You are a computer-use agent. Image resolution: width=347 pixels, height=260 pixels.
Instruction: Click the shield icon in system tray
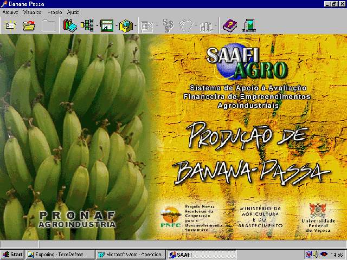[x=309, y=255]
